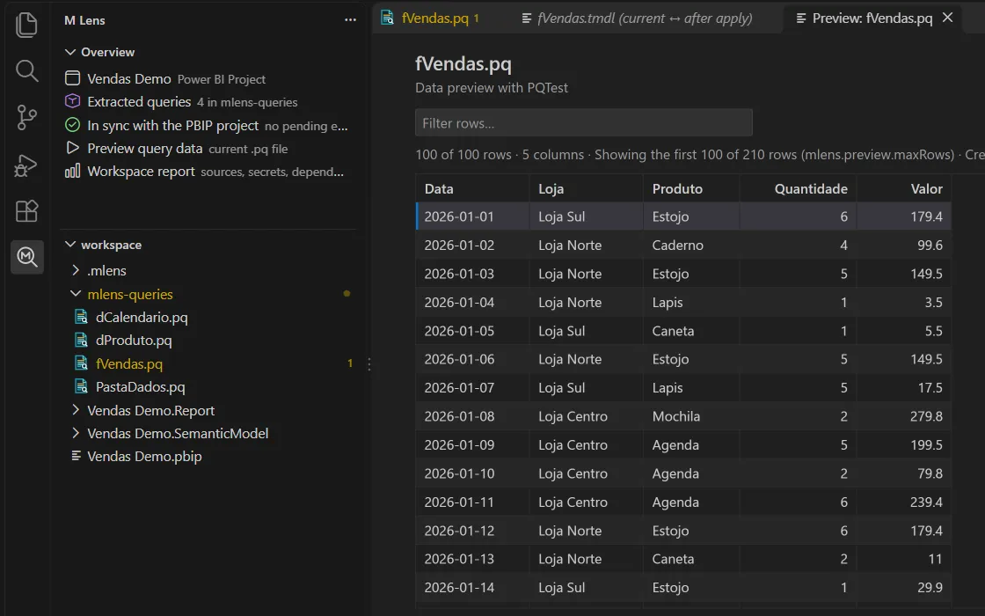Click the dProduto.pq file icon
The height and width of the screenshot is (616, 985).
pyautogui.click(x=81, y=340)
